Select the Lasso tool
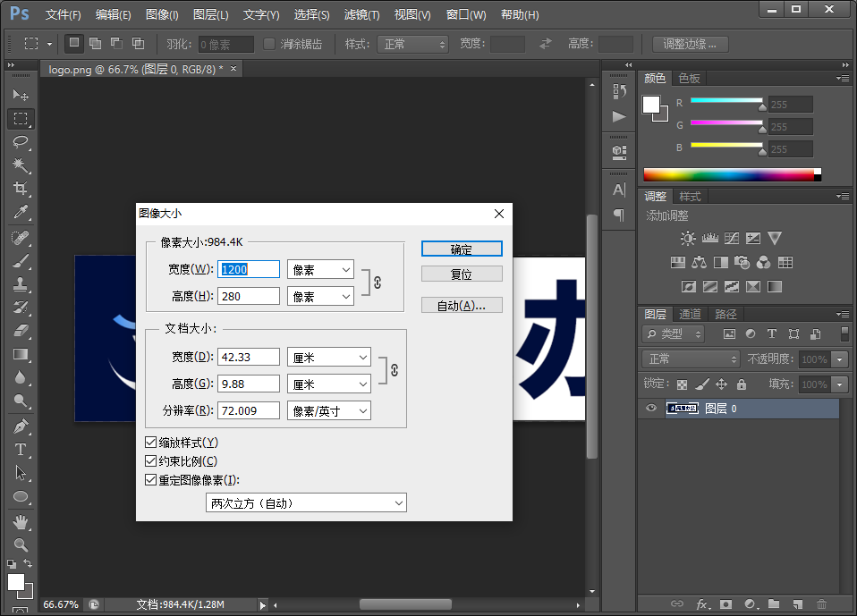The width and height of the screenshot is (857, 616). point(21,142)
